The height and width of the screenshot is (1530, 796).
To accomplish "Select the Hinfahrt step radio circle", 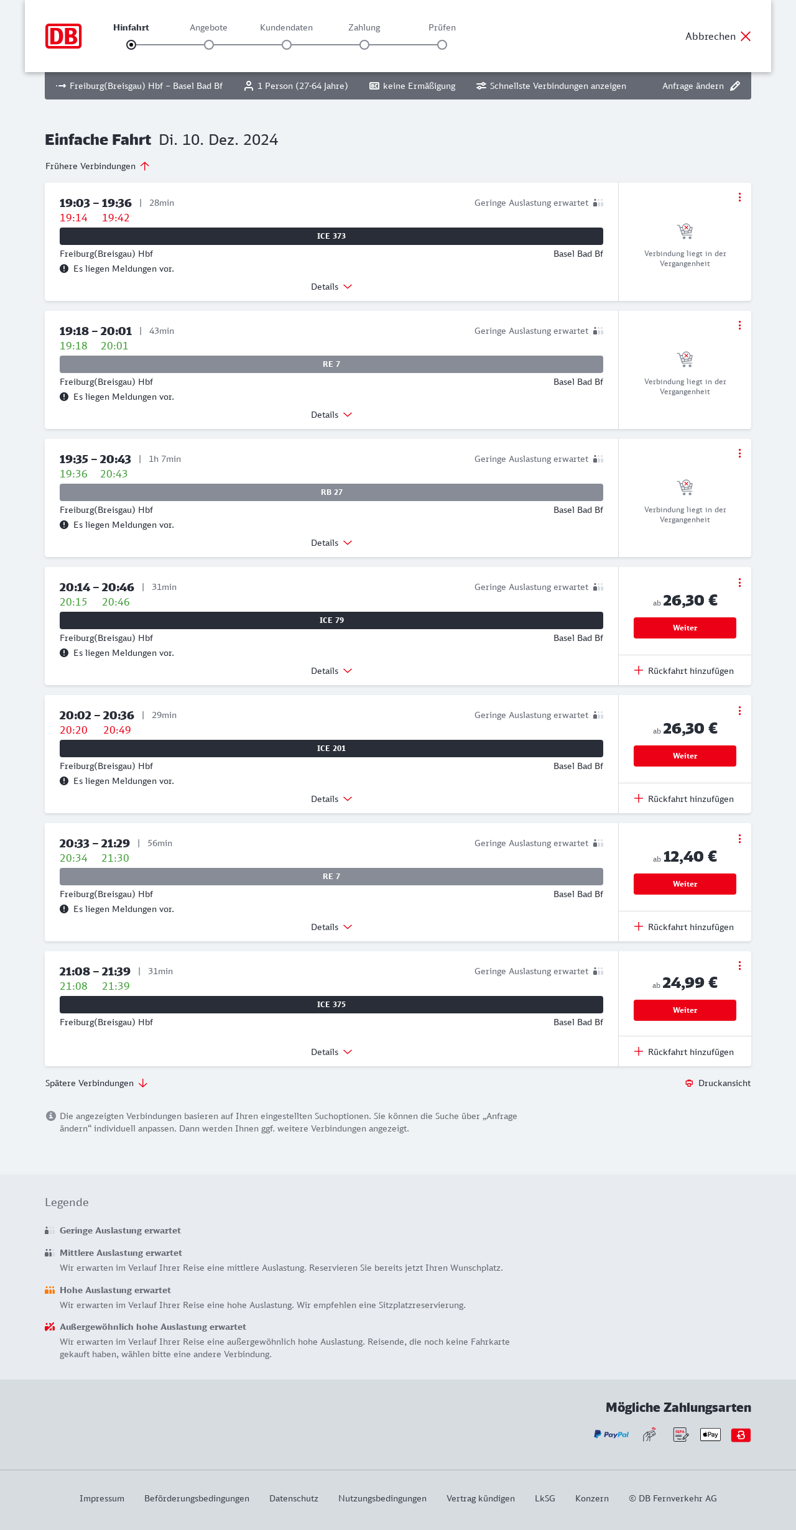I will coord(131,45).
